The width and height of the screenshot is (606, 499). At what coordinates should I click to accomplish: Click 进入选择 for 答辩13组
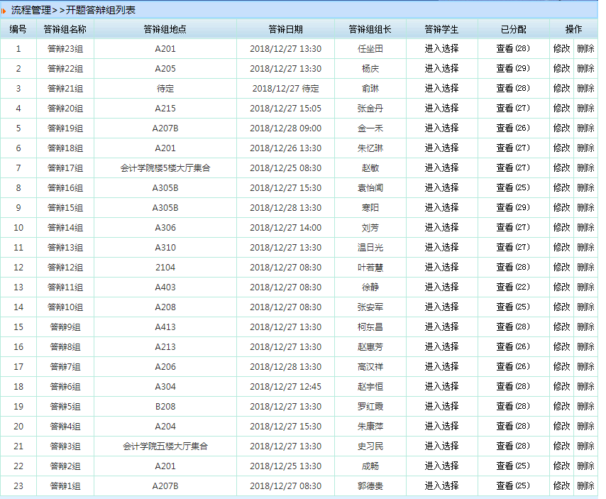pos(441,248)
